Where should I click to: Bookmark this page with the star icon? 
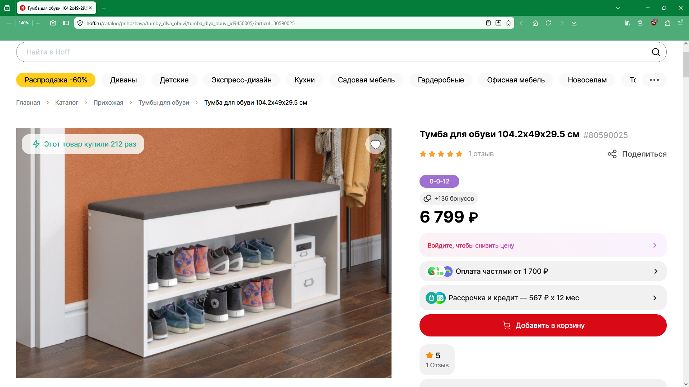pyautogui.click(x=508, y=23)
